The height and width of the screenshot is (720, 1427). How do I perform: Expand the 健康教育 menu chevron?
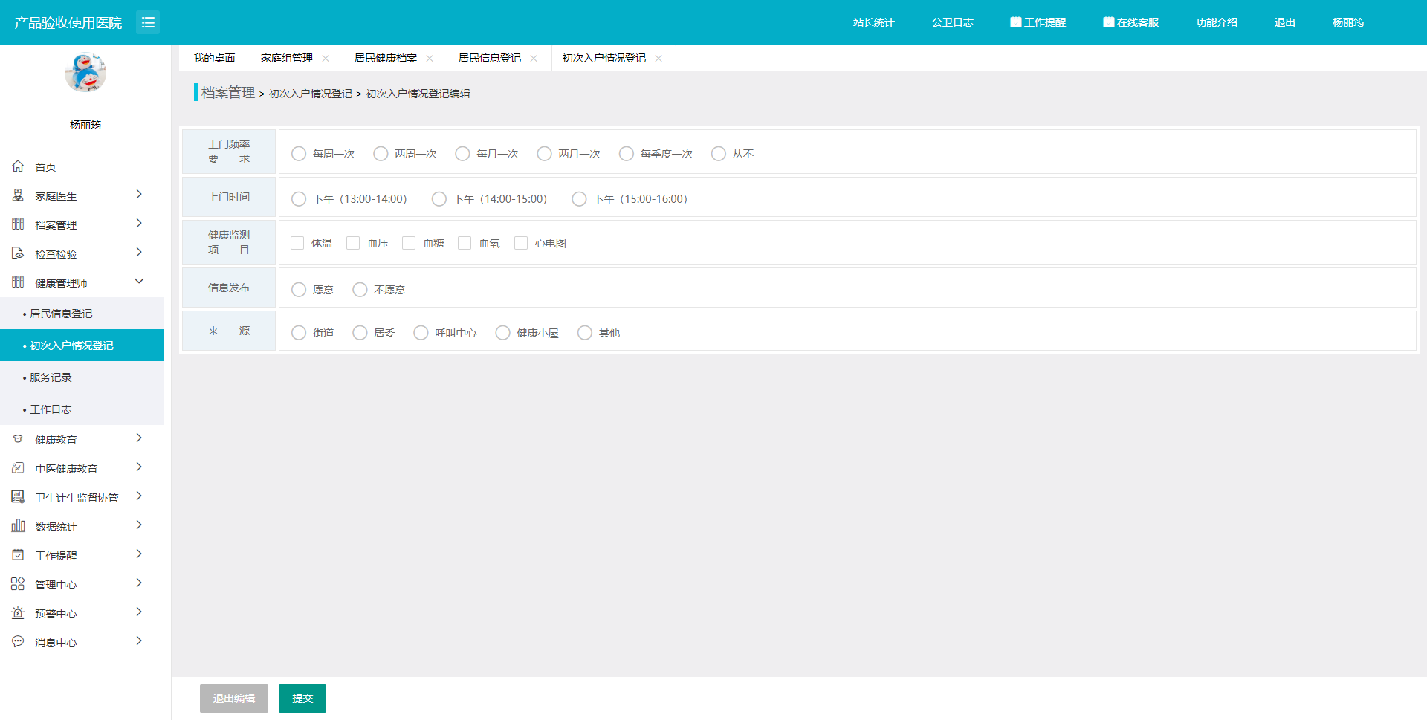coord(138,438)
